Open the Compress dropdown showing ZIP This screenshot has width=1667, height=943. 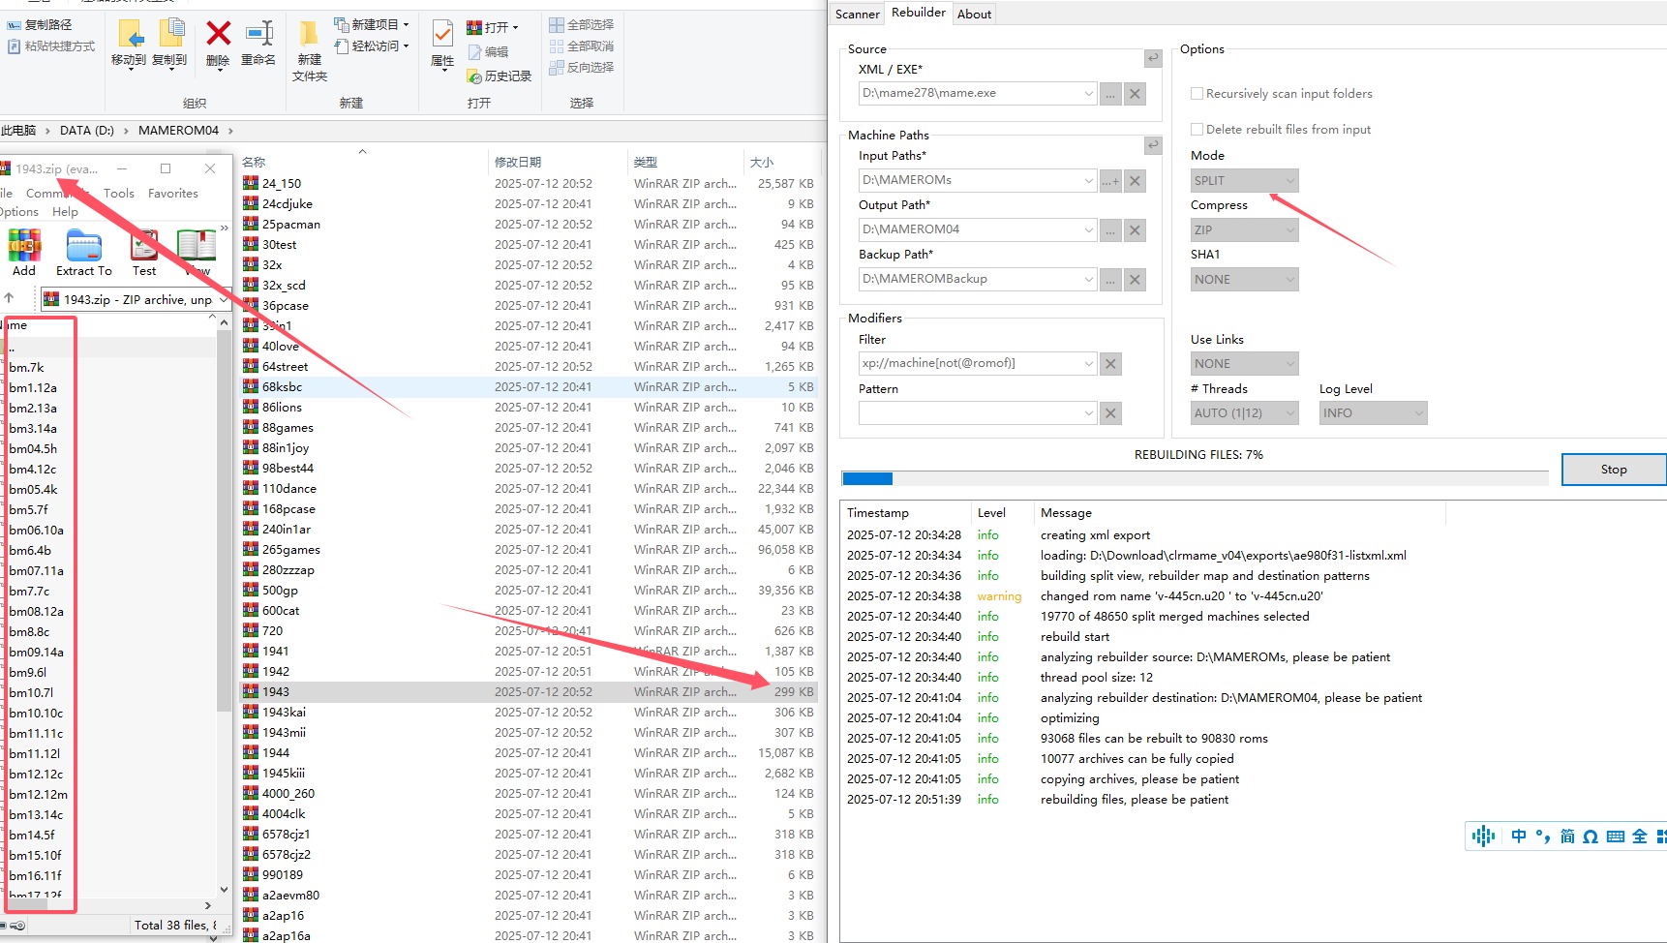1244,230
